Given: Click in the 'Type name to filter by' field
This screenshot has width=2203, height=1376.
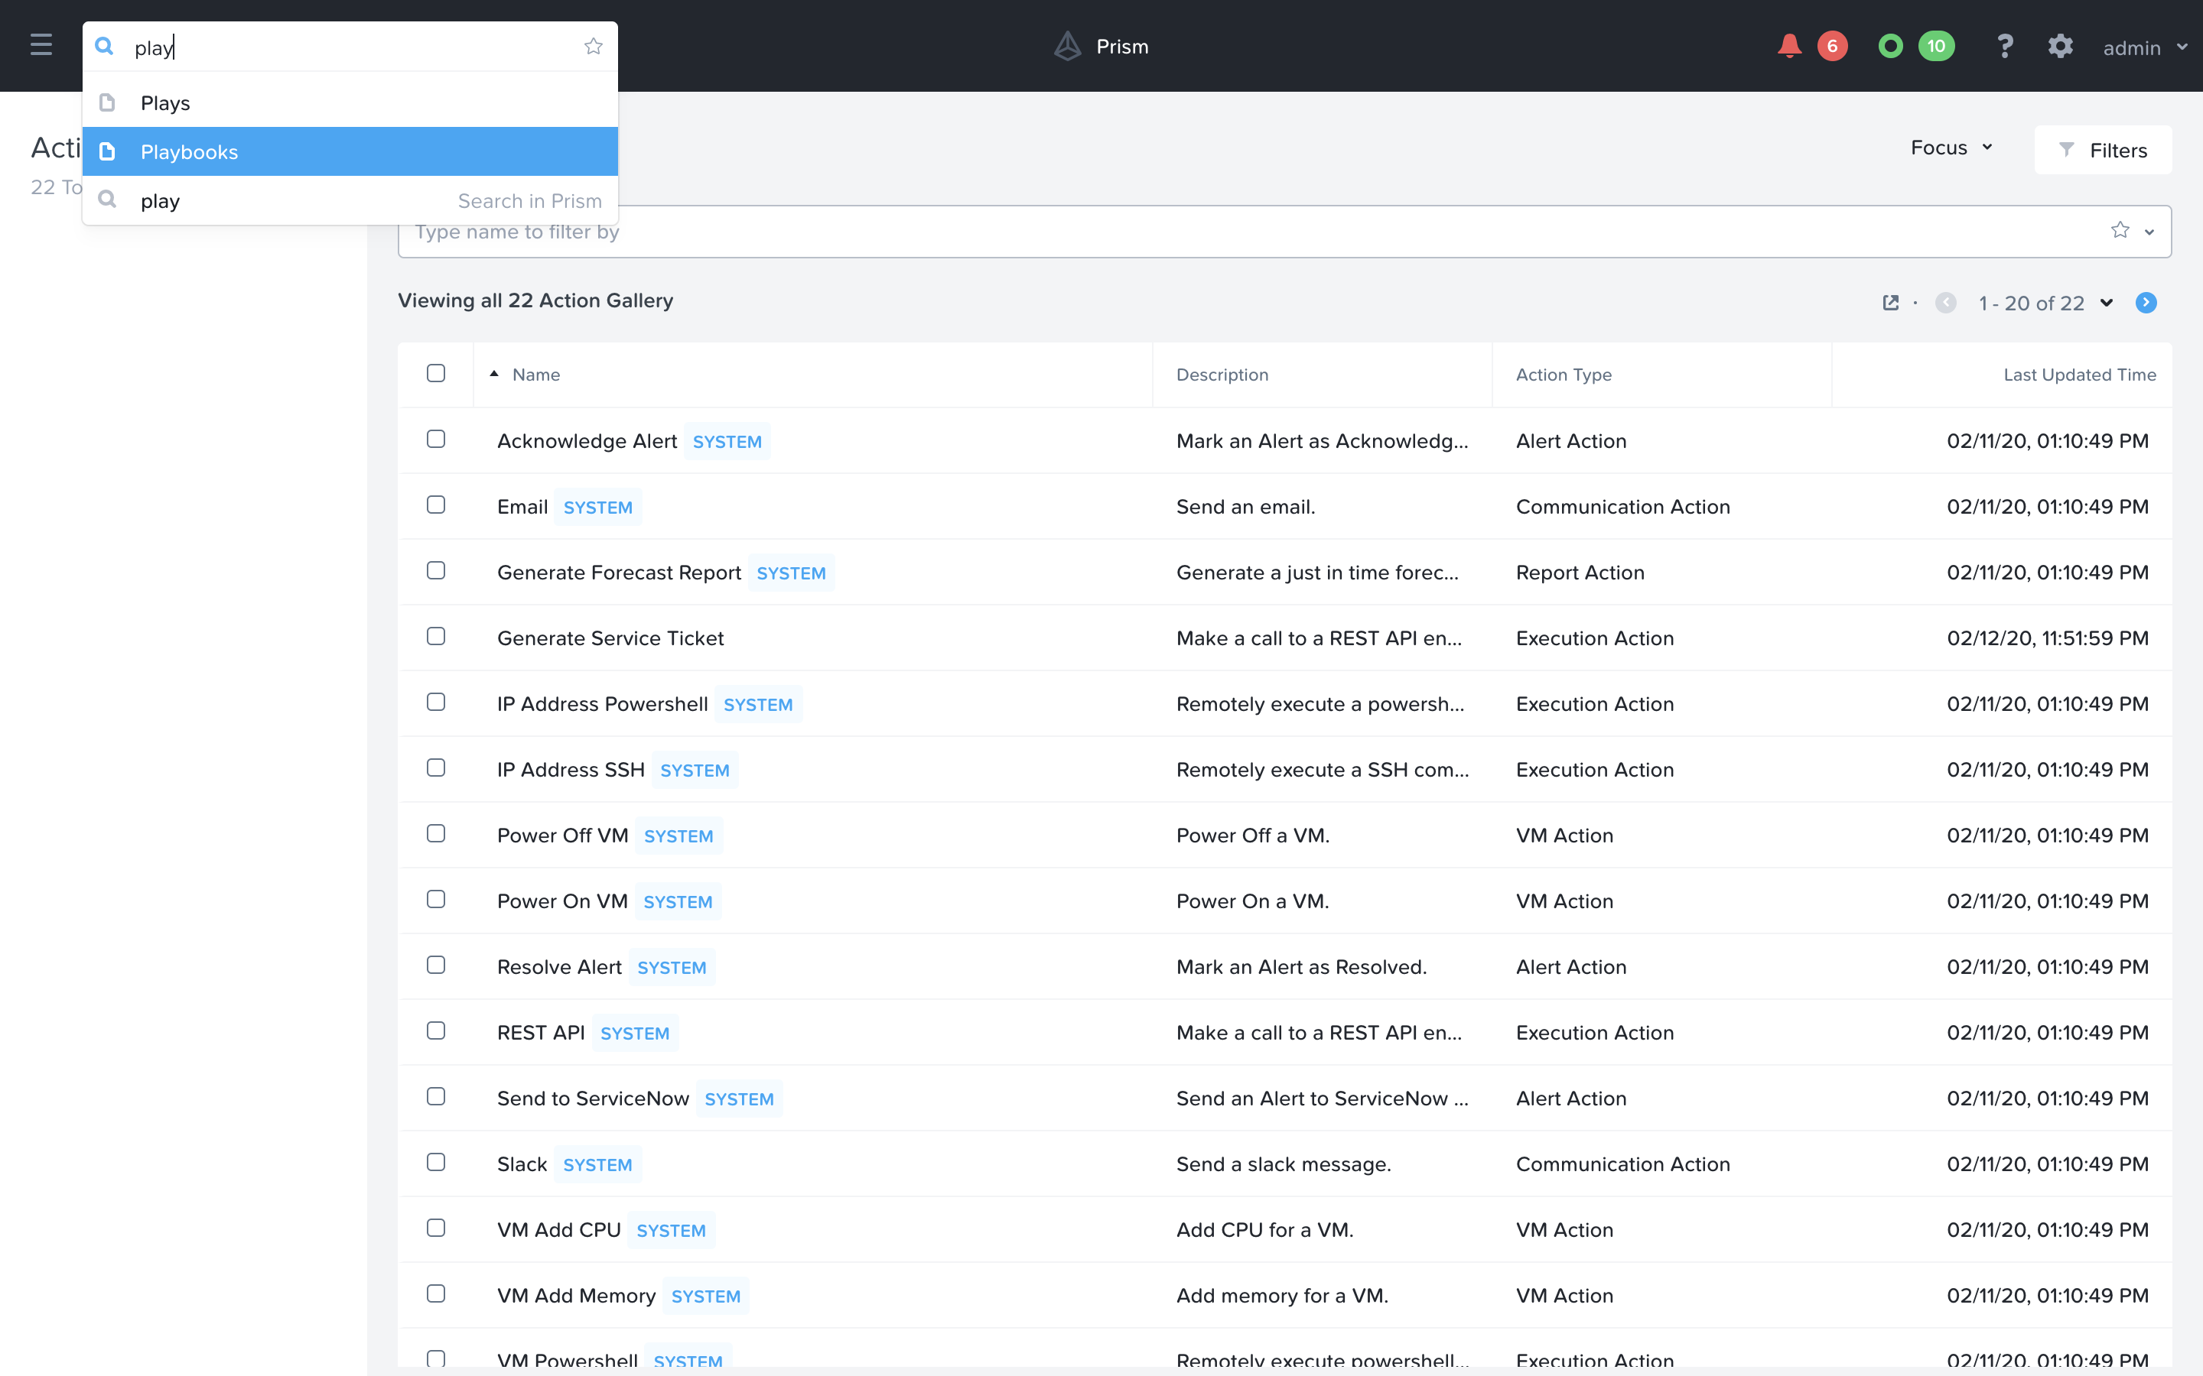Looking at the screenshot, I should click(1284, 232).
